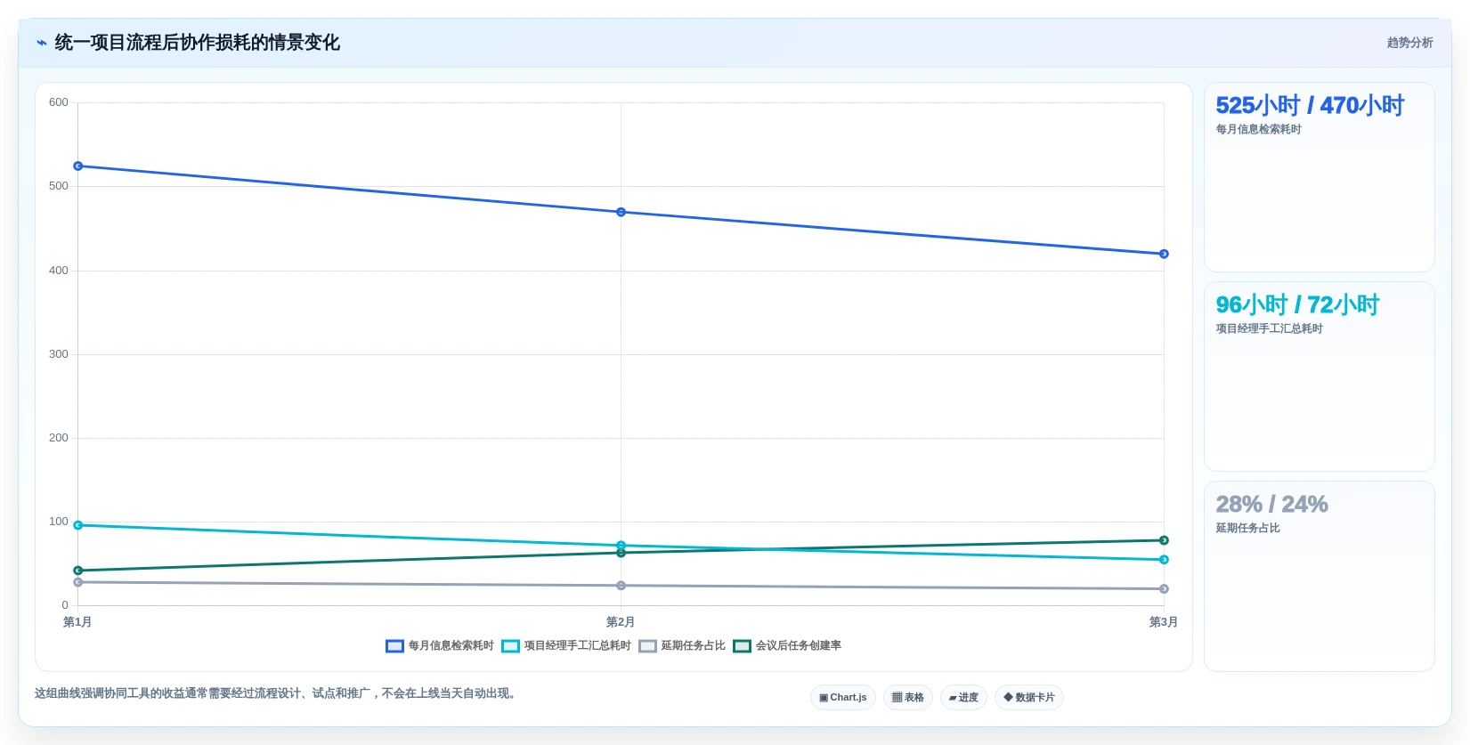Image resolution: width=1470 pixels, height=745 pixels.
Task: Toggle 每月信息检索耗时 legend swatch
Action: [394, 646]
